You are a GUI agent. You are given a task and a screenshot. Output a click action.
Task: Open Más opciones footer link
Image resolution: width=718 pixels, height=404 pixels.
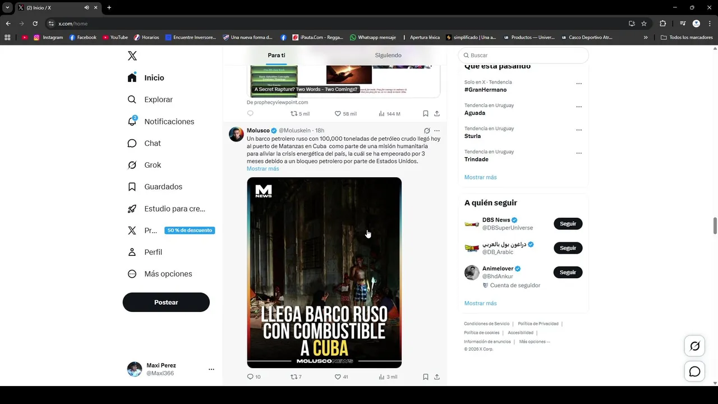coord(534,342)
